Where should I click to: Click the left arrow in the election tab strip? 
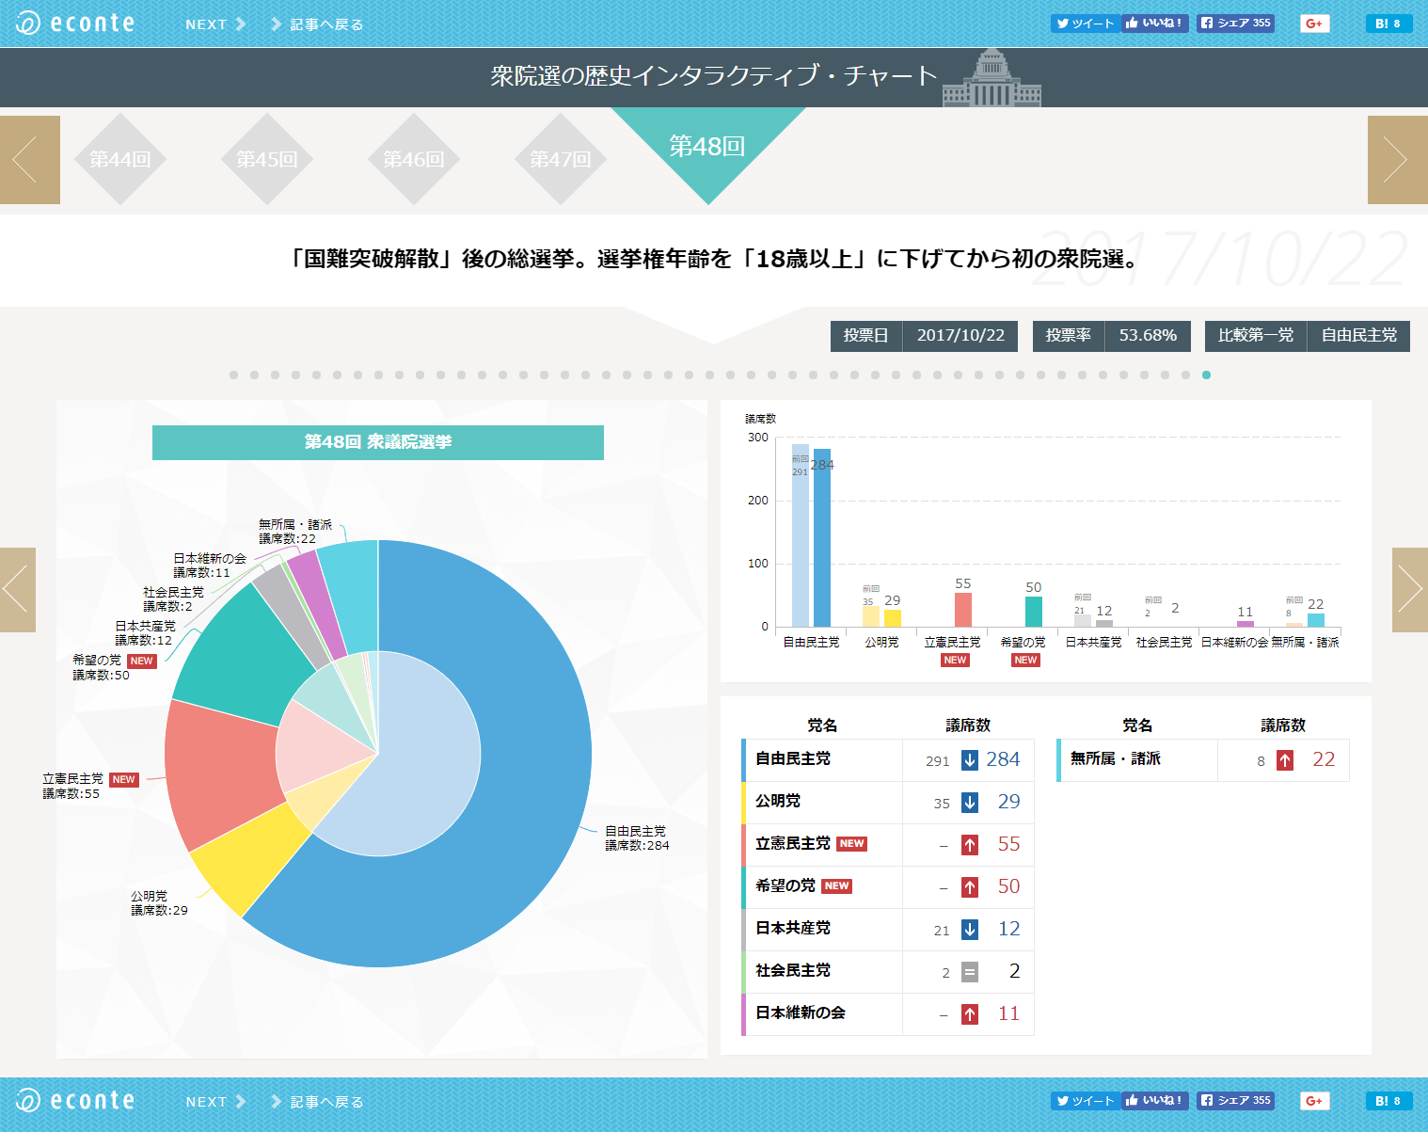[29, 160]
